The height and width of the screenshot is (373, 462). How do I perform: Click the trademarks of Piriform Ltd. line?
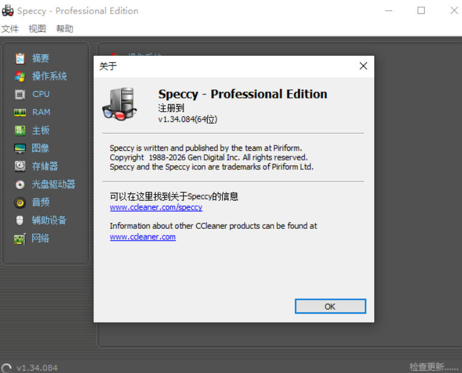click(212, 167)
